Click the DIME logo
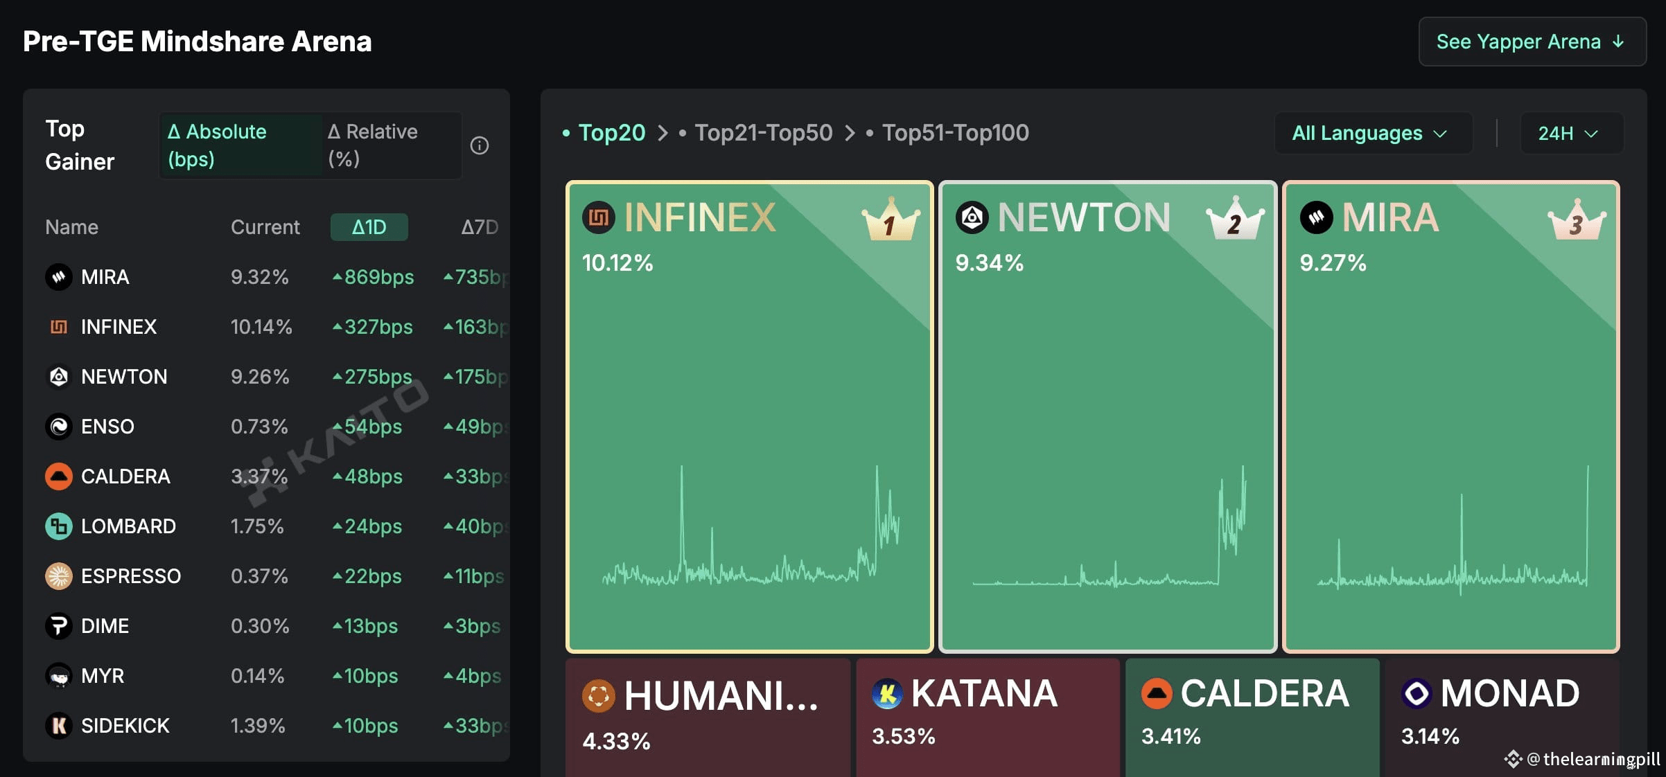Image resolution: width=1666 pixels, height=777 pixels. click(59, 626)
